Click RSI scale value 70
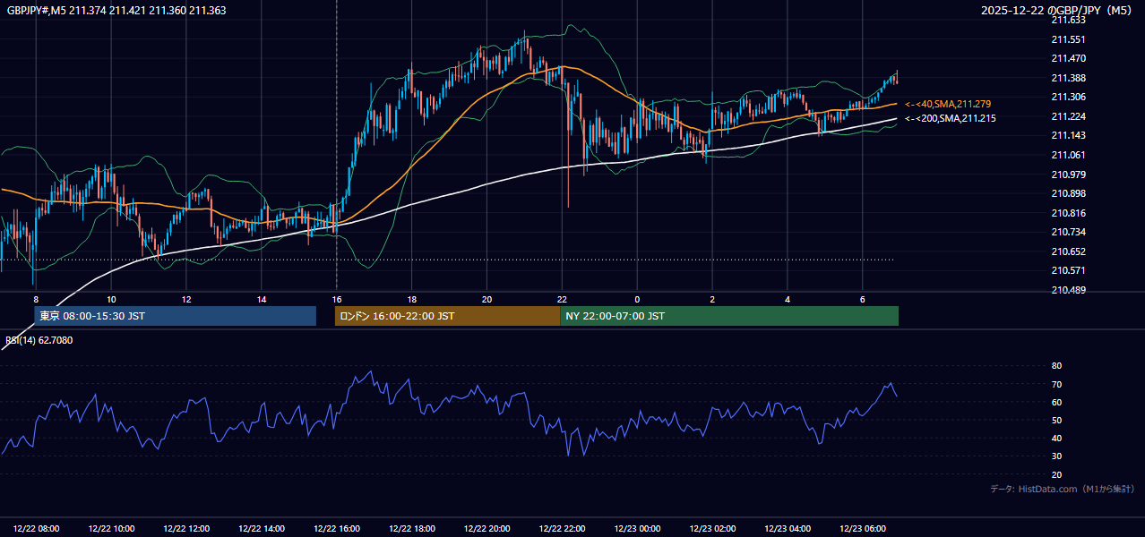 point(1056,384)
